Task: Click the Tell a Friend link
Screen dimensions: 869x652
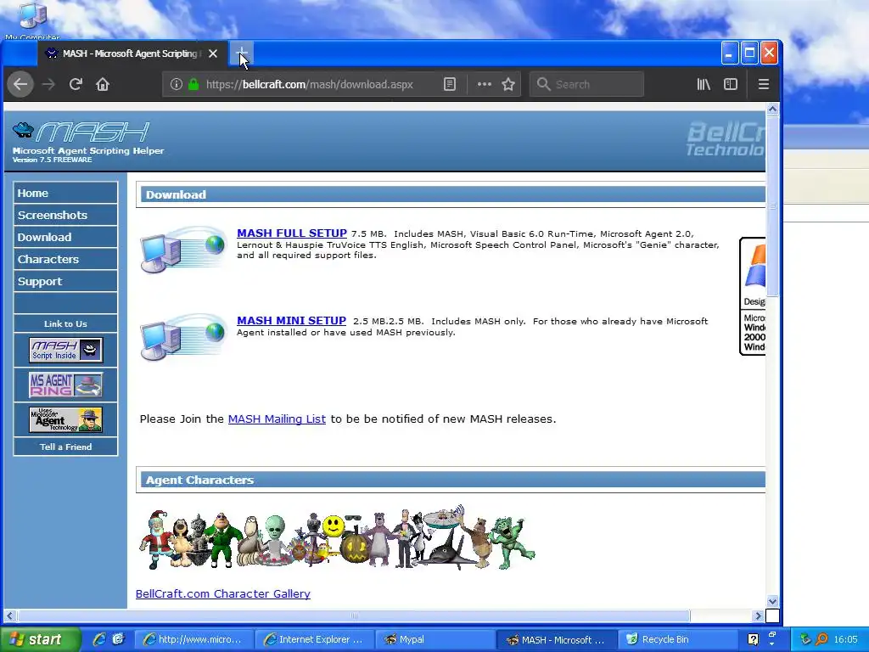Action: coord(65,447)
